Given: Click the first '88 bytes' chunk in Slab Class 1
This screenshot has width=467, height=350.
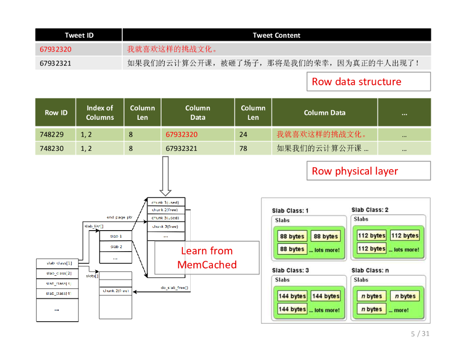Looking at the screenshot, I should (x=292, y=237).
